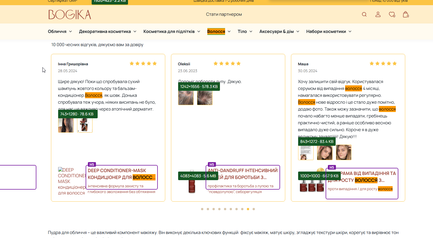Expand the chevron beside Волосся
433x238 pixels.
point(229,32)
